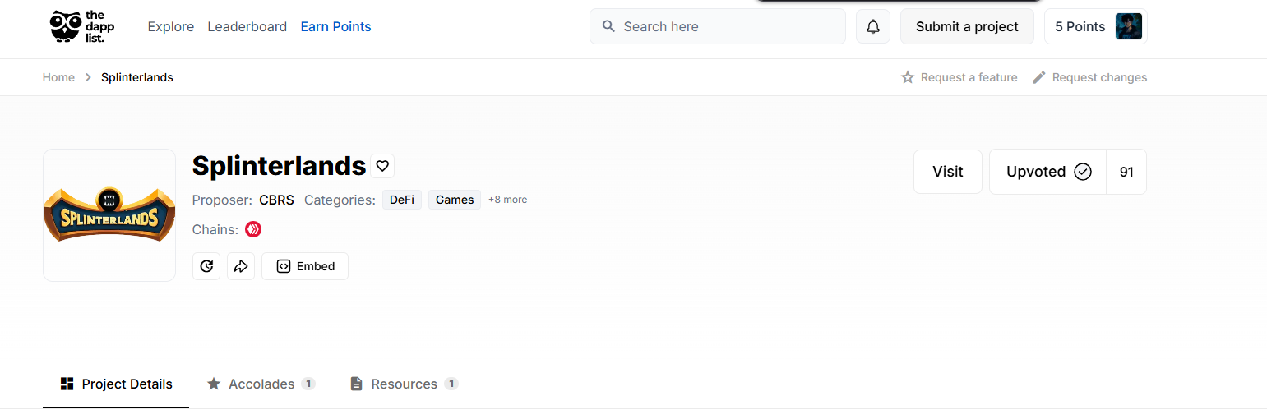The image size is (1267, 419).
Task: Switch to the Accolades tab
Action: (x=261, y=384)
